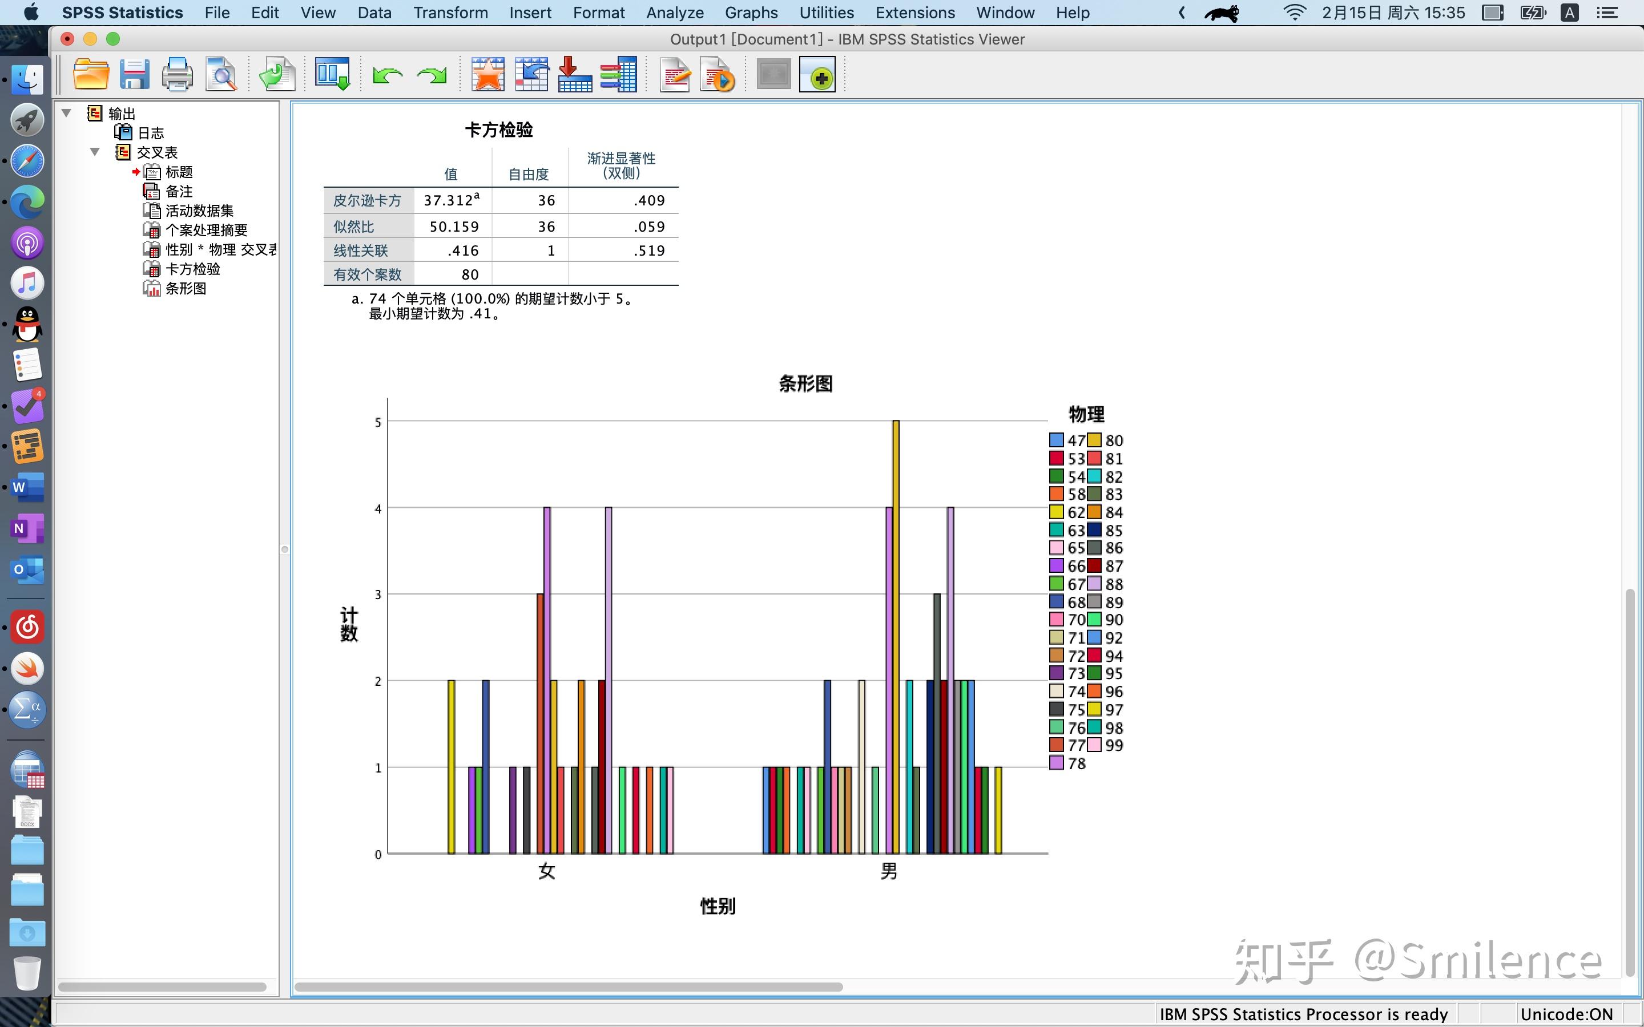Open print preview
The width and height of the screenshot is (1644, 1027).
(221, 74)
